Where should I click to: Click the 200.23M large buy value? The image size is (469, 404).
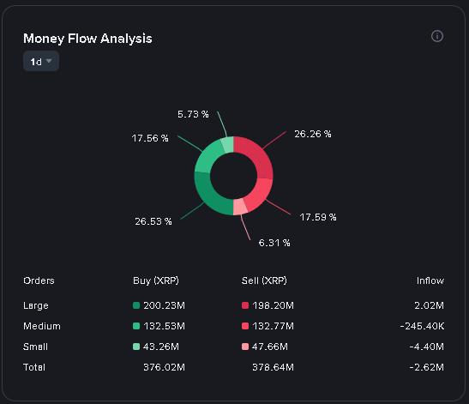165,305
